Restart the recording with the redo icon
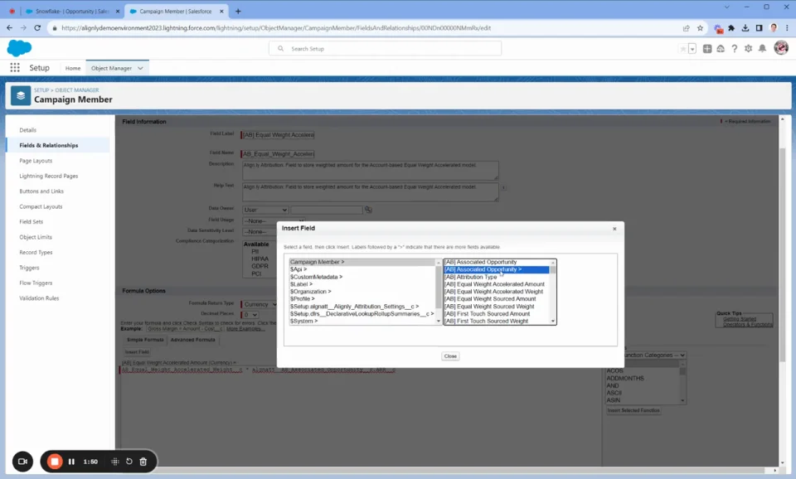Screen dimensions: 796x479 tap(129, 462)
